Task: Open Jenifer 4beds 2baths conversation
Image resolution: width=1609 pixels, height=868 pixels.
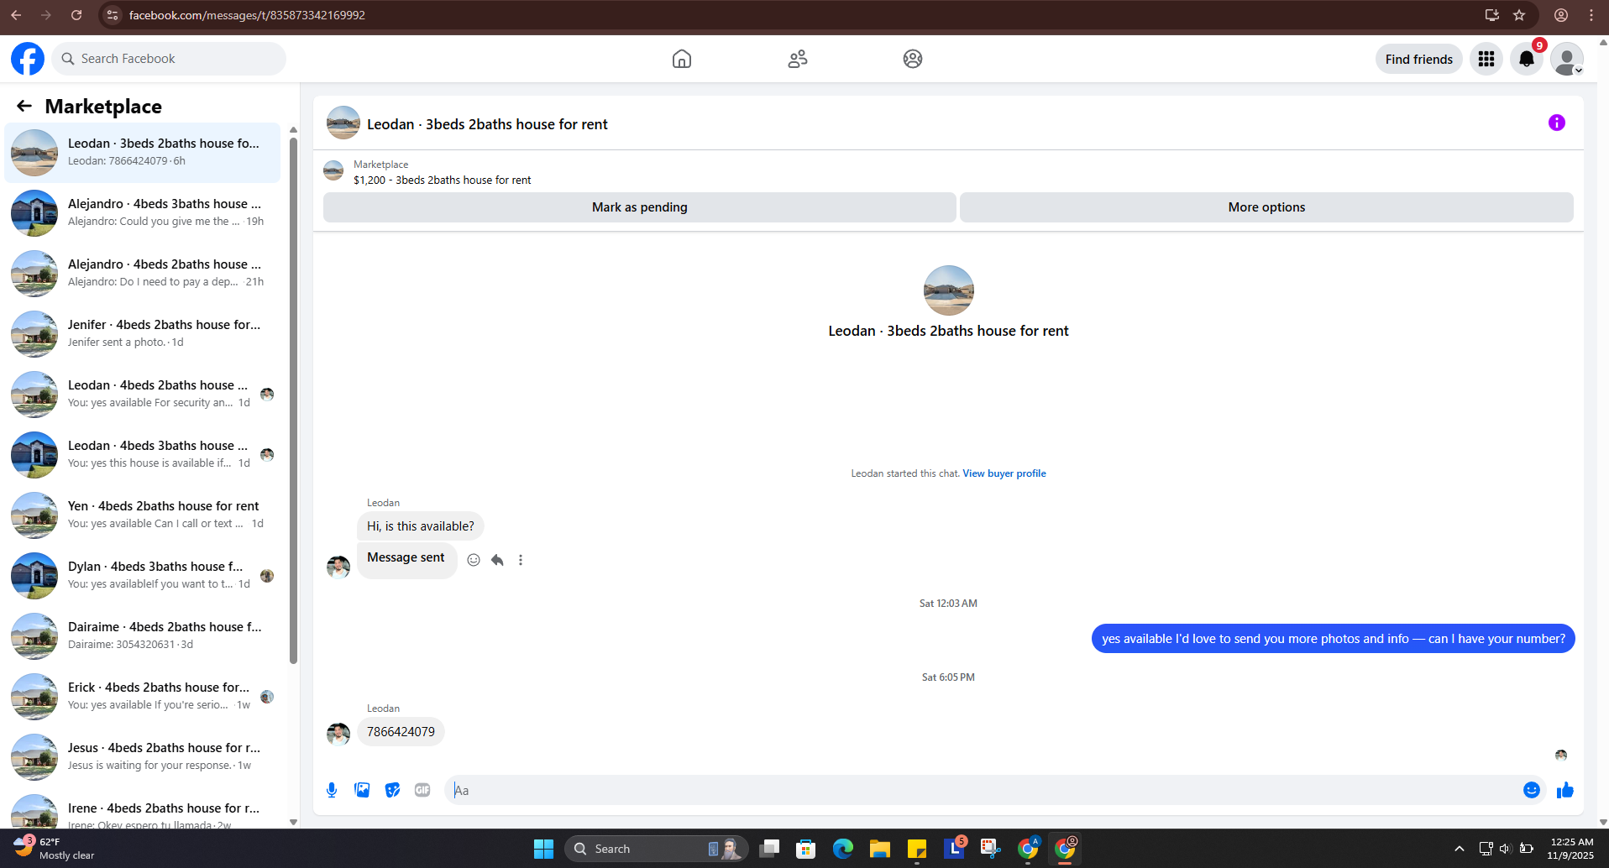Action: click(x=143, y=333)
